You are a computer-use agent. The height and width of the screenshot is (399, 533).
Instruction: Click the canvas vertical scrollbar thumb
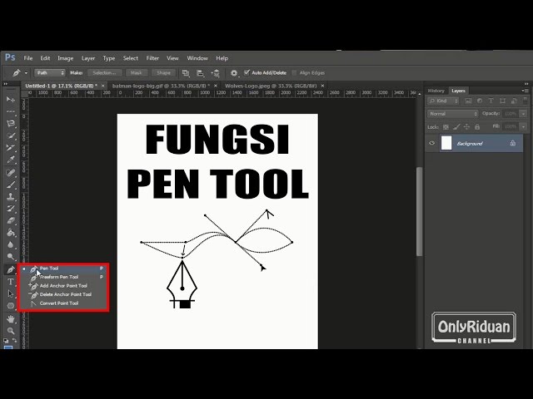click(x=420, y=211)
